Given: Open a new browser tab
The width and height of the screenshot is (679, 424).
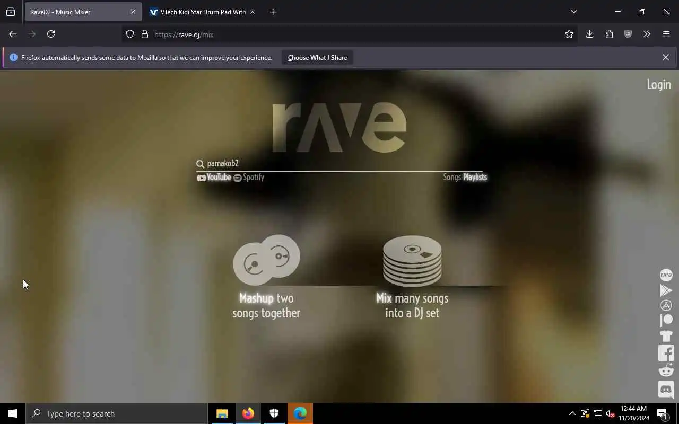Looking at the screenshot, I should coord(273,12).
